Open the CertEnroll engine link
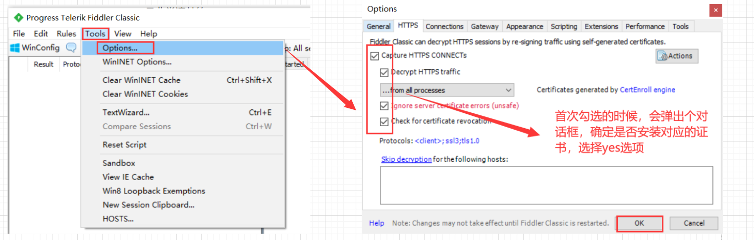Screen dimensions: 754x240 [x=647, y=90]
